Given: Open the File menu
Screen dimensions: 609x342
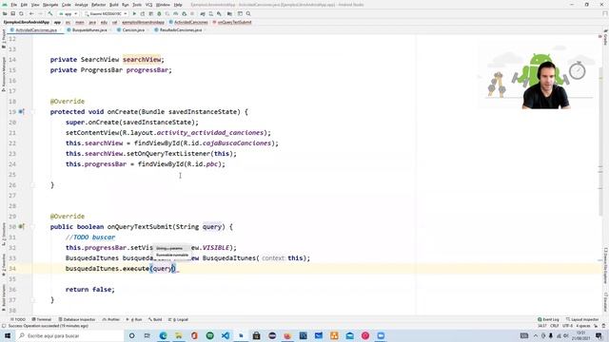Looking at the screenshot, I should tap(13, 5).
